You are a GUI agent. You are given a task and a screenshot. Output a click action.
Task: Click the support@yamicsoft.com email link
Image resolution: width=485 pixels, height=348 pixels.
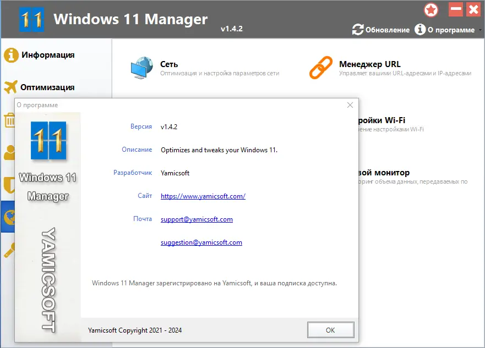(x=197, y=219)
